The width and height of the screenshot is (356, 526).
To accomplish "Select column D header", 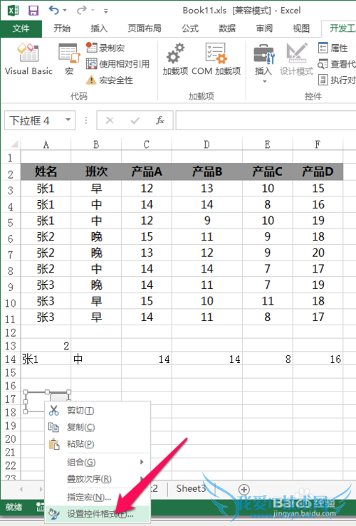I will [206, 144].
